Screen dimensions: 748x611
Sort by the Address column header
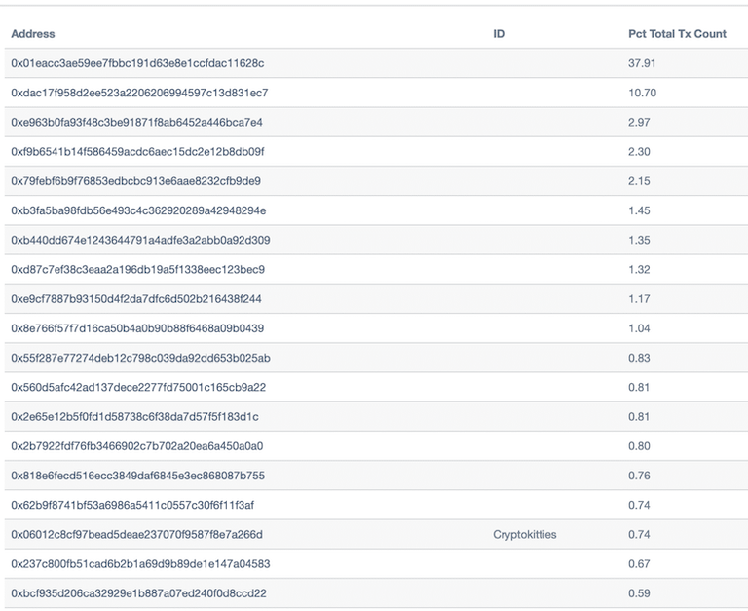click(x=33, y=34)
